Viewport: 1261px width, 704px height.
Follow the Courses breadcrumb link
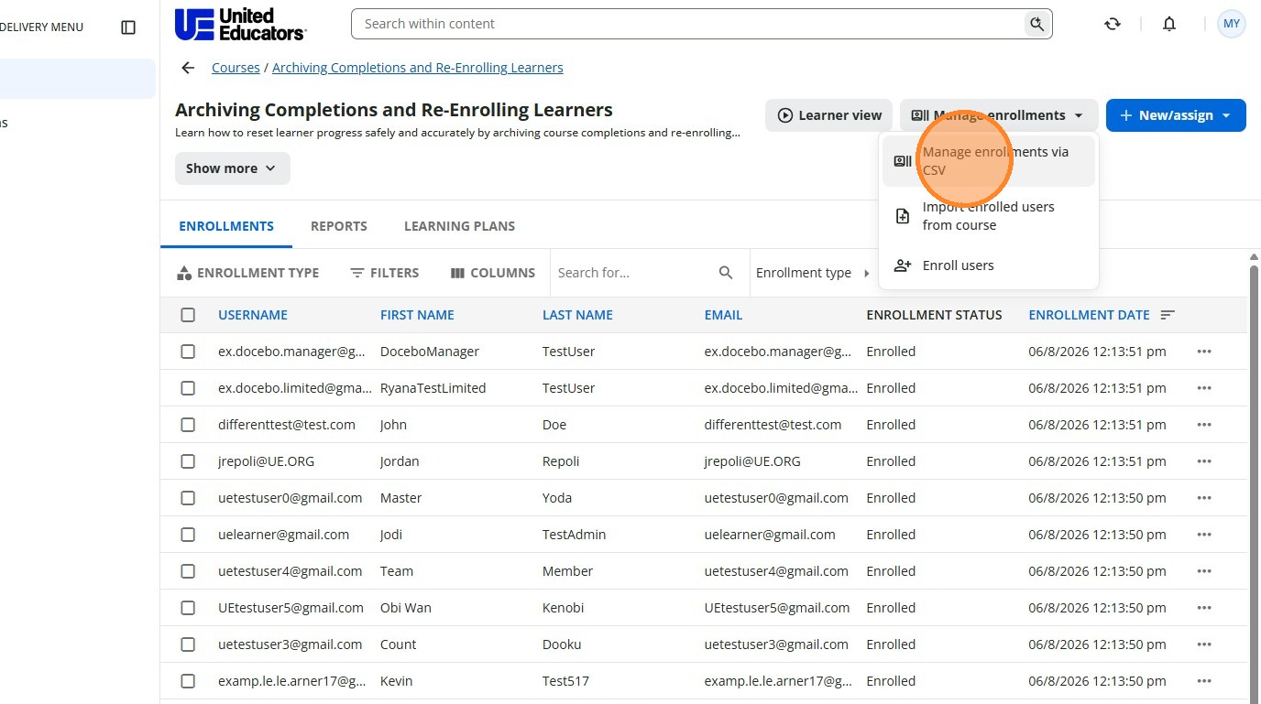236,68
